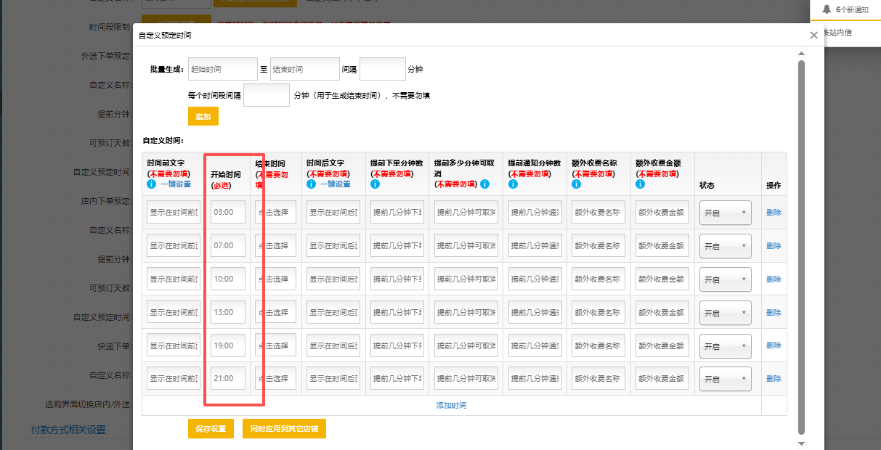Click the 提前下单分钟数 input in the 03:00 row
This screenshot has width=881, height=450.
click(x=397, y=213)
